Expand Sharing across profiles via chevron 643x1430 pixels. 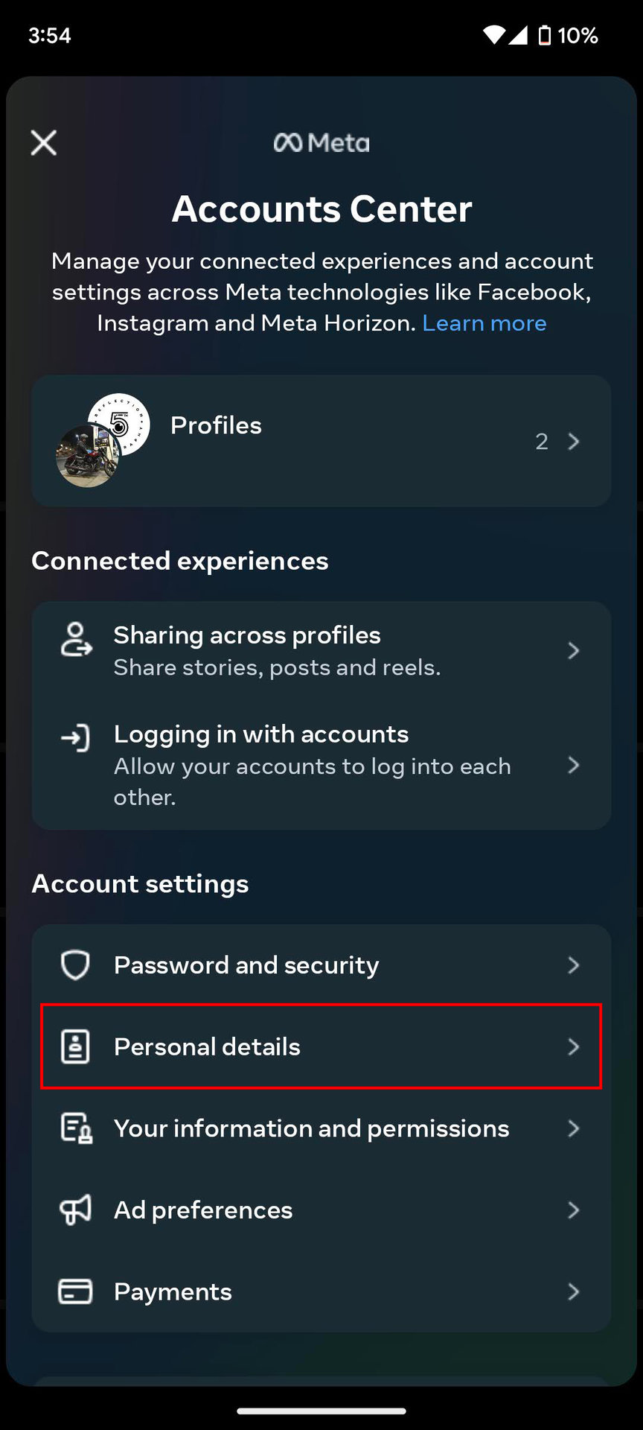(x=574, y=651)
